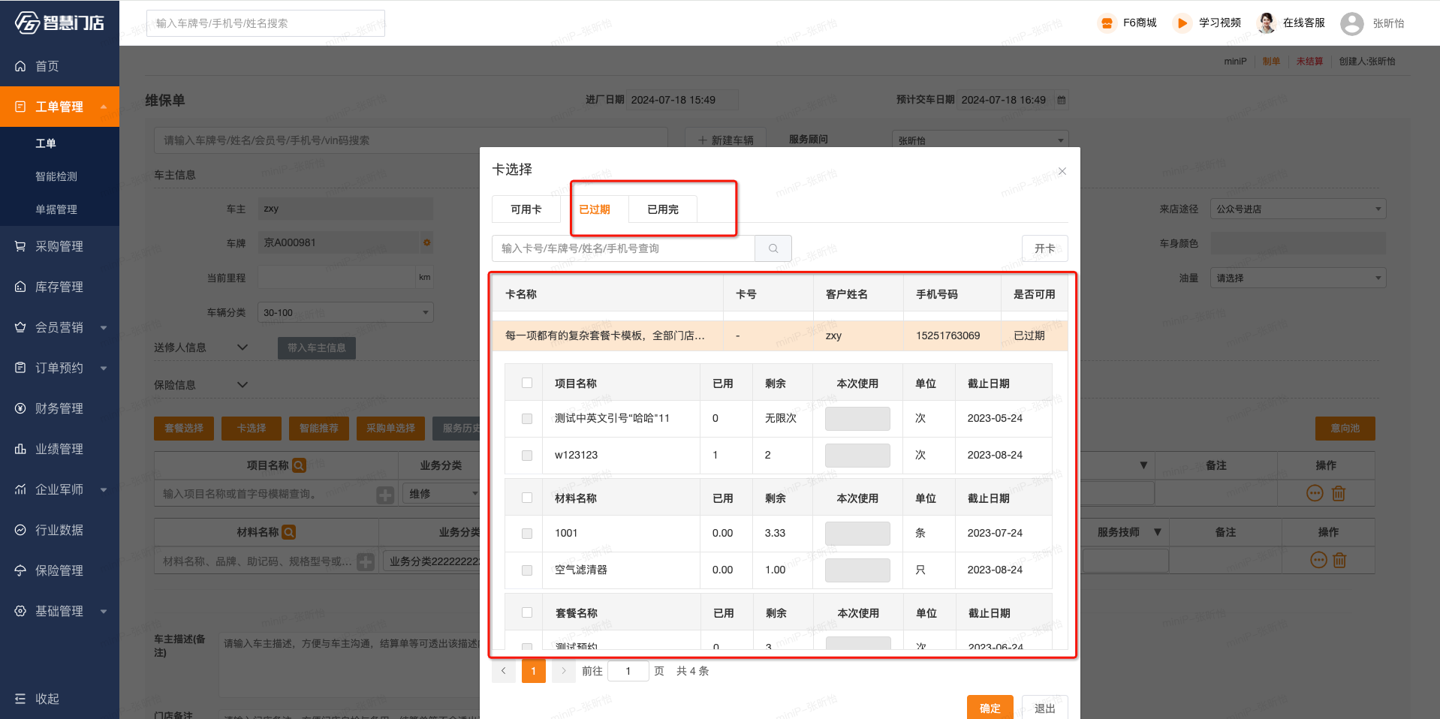Click the 智能推荐 button
Viewport: 1440px width, 719px height.
pyautogui.click(x=319, y=428)
